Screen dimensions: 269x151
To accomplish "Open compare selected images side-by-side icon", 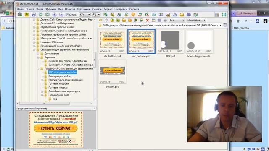I will click(x=154, y=15).
